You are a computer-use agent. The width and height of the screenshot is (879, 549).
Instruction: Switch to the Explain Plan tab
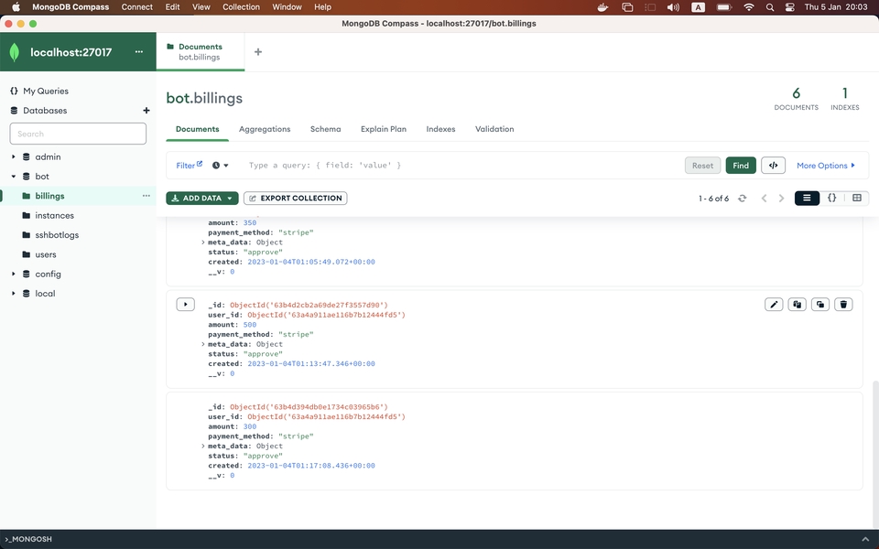point(384,129)
